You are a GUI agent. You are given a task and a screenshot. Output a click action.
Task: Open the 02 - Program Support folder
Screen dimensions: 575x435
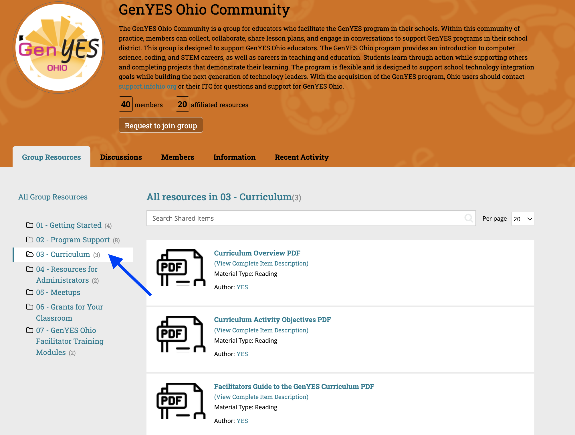pos(73,240)
